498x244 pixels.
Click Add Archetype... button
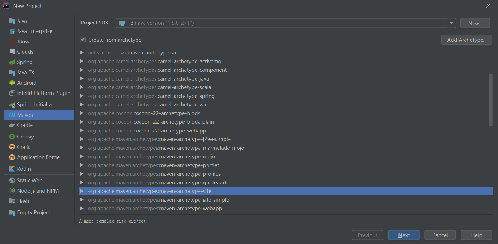(467, 40)
